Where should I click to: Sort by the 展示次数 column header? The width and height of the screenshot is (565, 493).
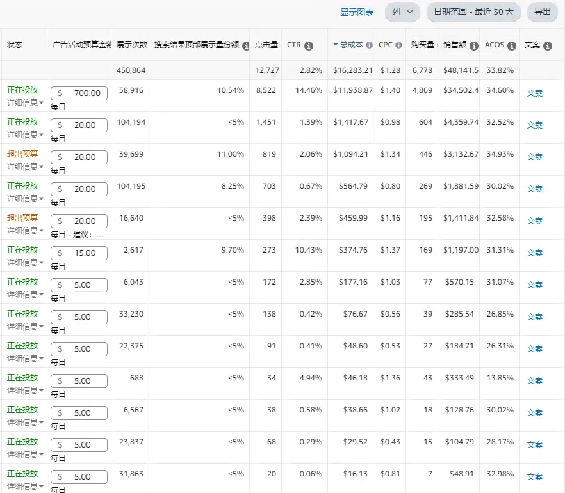click(131, 45)
